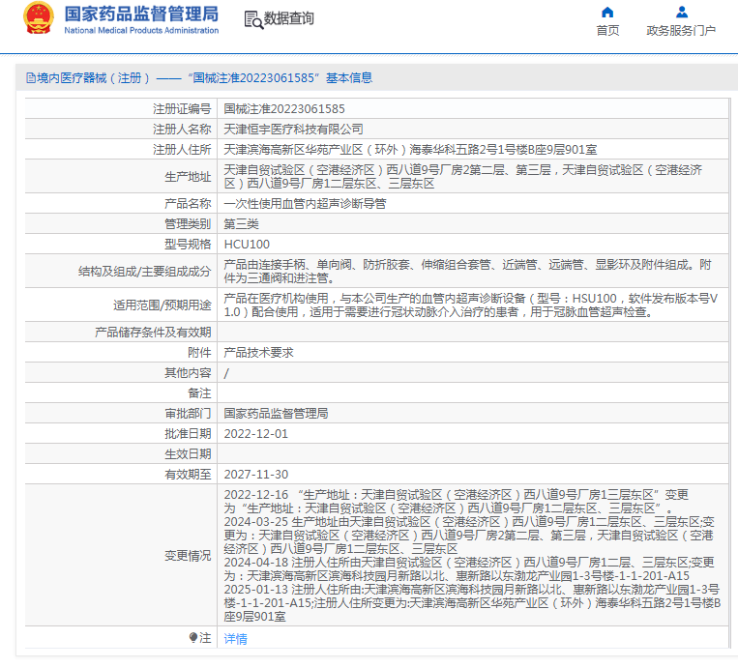The image size is (738, 668).
Task: Click registrant name 天津恒宇医疗科技有限公司
Action: [294, 129]
